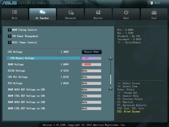This screenshot has width=169, height=127.
Task: Select the CPU Manual Voltage value field
Action: [x=91, y=58]
